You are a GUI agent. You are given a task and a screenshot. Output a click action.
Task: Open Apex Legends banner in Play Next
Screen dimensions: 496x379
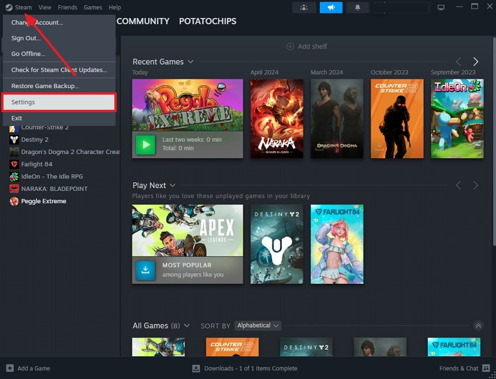187,231
